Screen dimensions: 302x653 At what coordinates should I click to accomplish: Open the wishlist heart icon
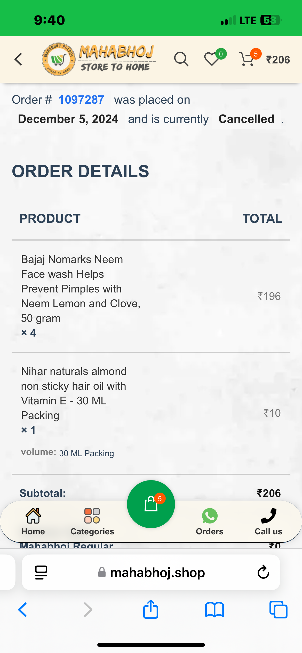click(x=212, y=59)
